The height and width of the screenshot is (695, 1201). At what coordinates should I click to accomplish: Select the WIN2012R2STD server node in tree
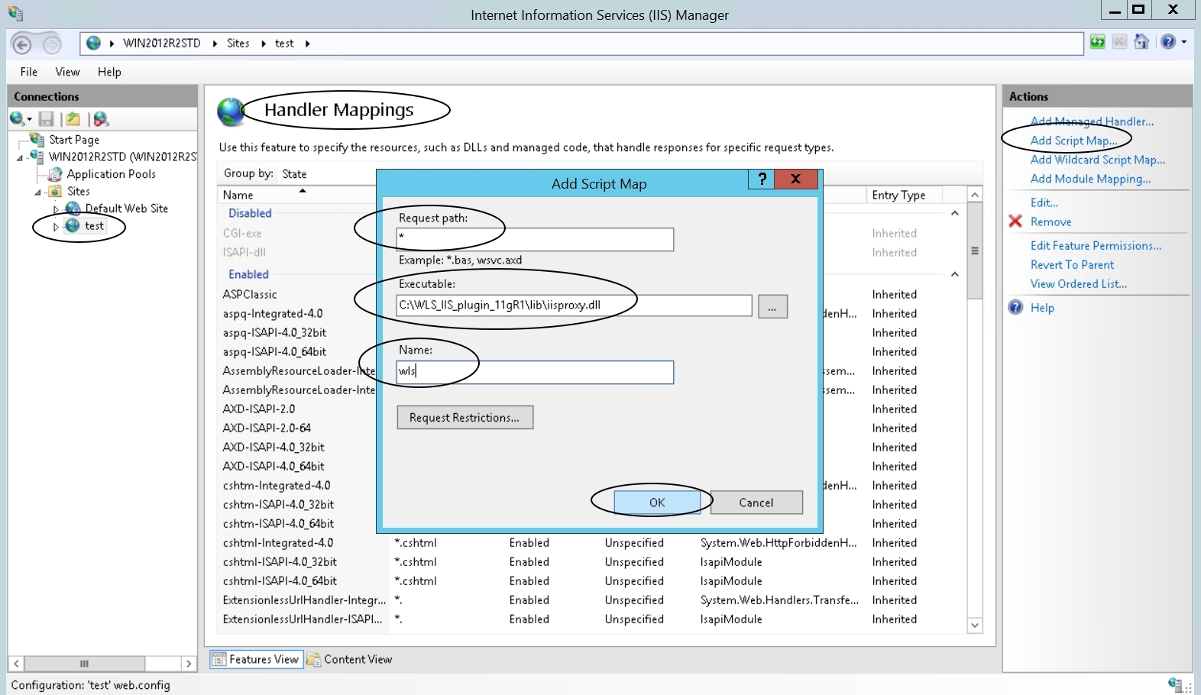tap(122, 157)
